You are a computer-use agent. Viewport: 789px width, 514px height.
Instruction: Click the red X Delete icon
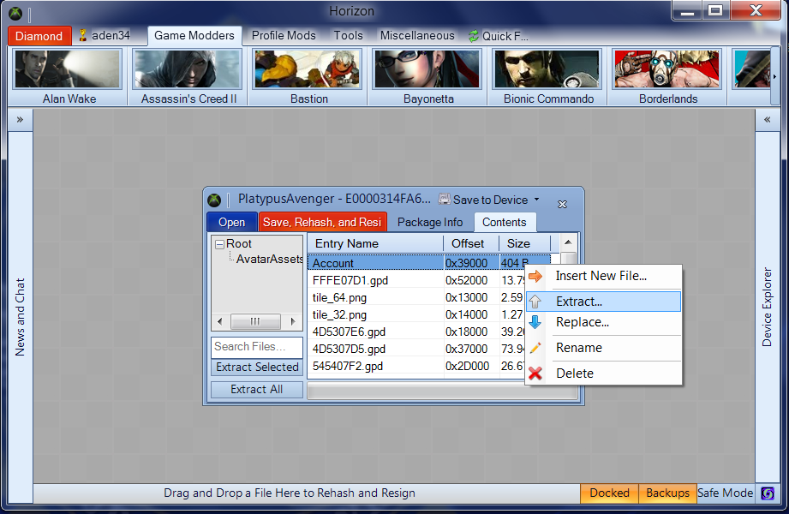535,374
